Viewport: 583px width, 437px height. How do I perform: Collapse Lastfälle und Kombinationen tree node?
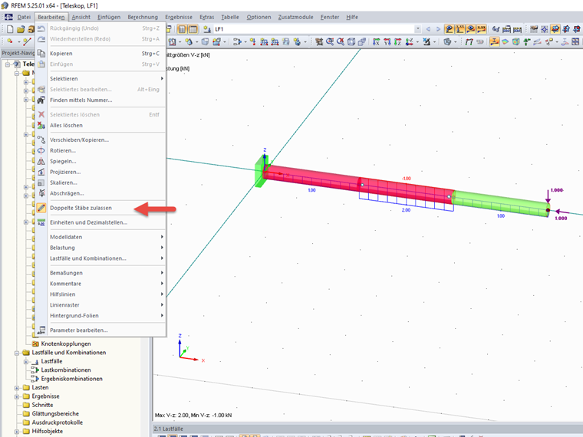[x=17, y=353]
